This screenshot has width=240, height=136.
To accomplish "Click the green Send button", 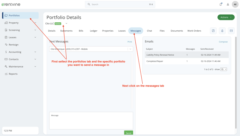I will [x=128, y=133].
